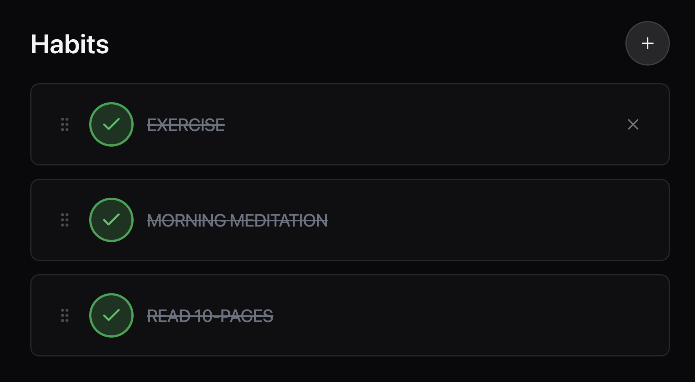The width and height of the screenshot is (695, 382).
Task: Click the READ 10 PAGES text label
Action: 210,316
